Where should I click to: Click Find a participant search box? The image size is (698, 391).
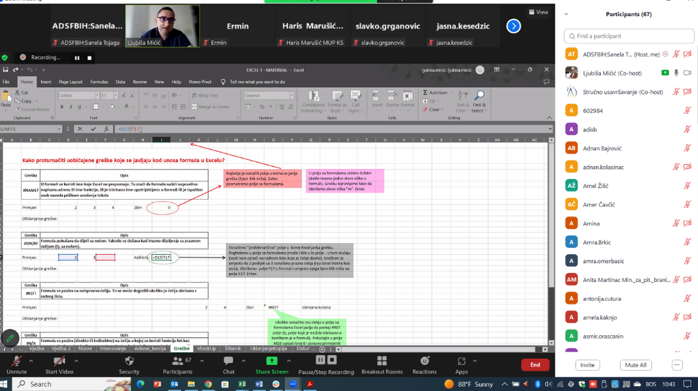pos(629,36)
